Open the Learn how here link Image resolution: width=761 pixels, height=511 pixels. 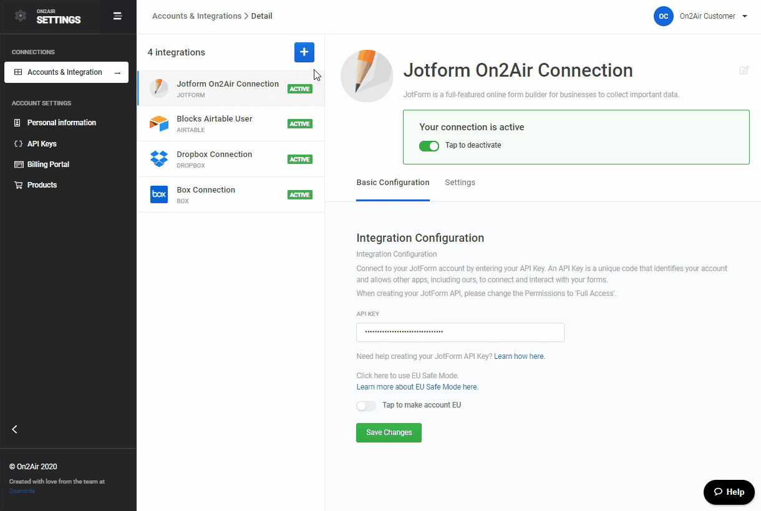tap(519, 356)
